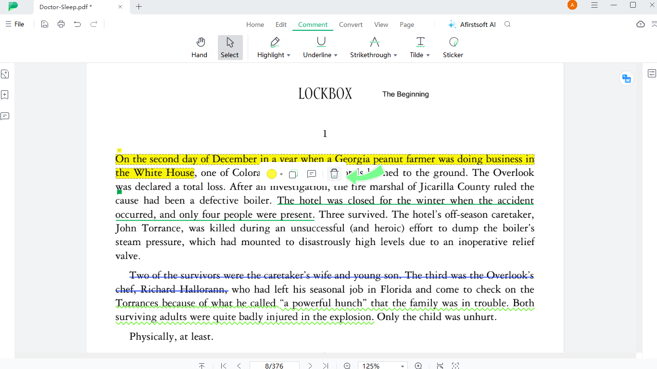Switch to the Edit tab

click(281, 25)
